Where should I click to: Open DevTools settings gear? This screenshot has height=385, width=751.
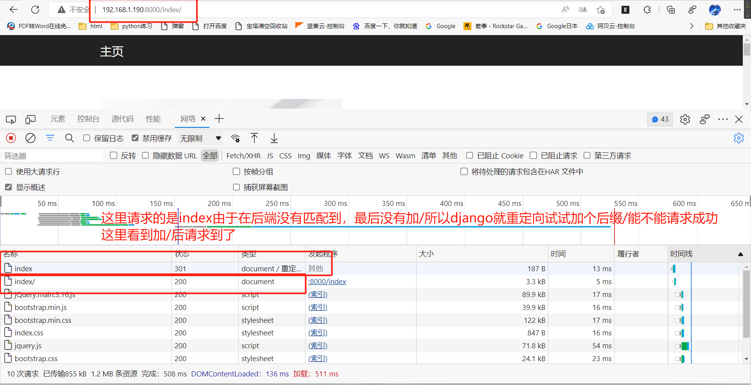tap(685, 119)
